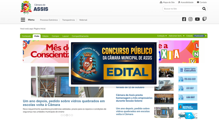
Task: Click the Menu label
Action: pyautogui.click(x=31, y=20)
